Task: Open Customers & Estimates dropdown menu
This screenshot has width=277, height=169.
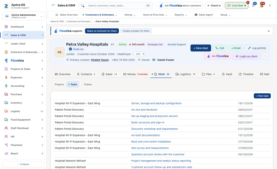Action: coord(100,15)
